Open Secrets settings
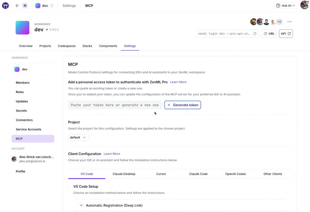The image size is (310, 212). (21, 111)
